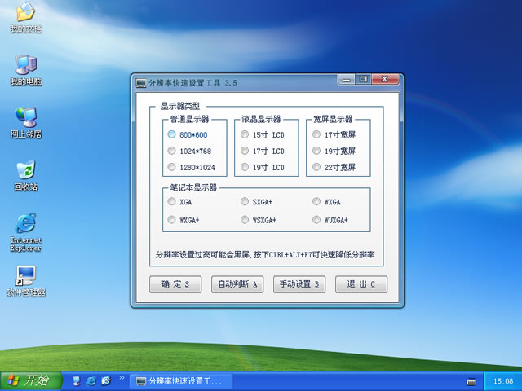
Task: Click the 液晶显示器 group label
Action: (x=261, y=119)
